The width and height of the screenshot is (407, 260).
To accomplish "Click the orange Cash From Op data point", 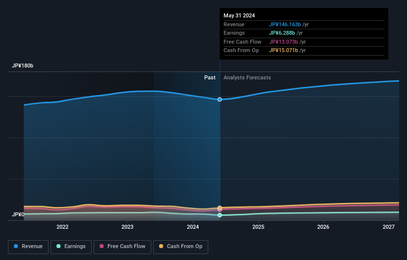I will [x=220, y=208].
